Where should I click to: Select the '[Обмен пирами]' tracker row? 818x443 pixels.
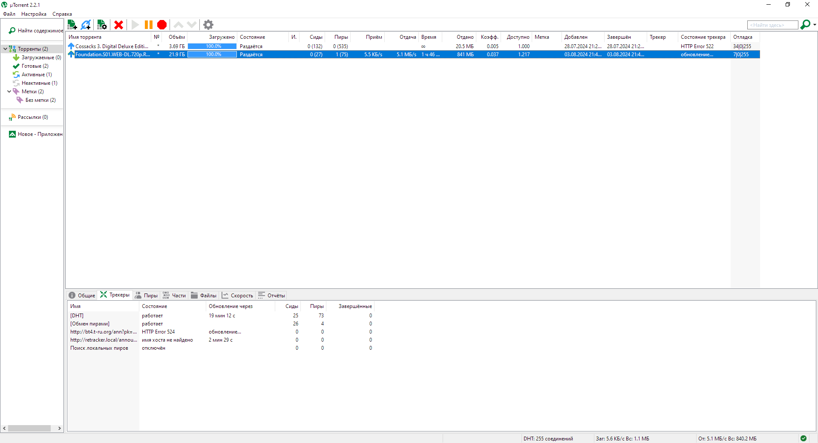(221, 324)
